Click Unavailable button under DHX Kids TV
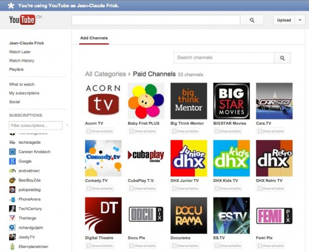Screen dimensions: 309x252 228,189
